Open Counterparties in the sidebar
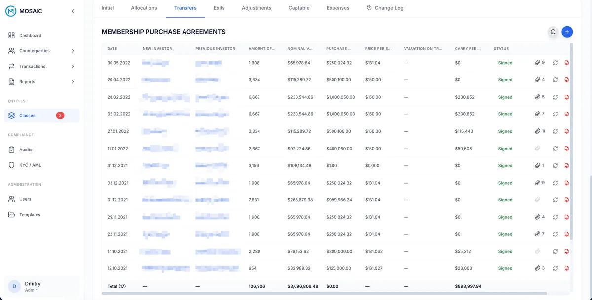The height and width of the screenshot is (300, 592). click(x=35, y=51)
